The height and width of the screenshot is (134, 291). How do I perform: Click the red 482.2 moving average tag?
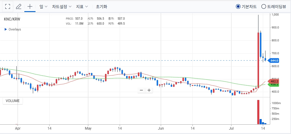(x=273, y=81)
